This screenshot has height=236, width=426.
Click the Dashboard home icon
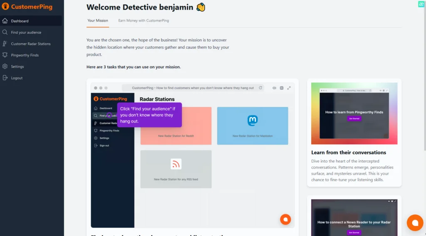click(5, 21)
